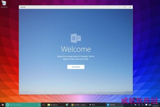Image resolution: width=160 pixels, height=107 pixels.
Task: Select the Calendar taskbar button
Action: coord(115,105)
